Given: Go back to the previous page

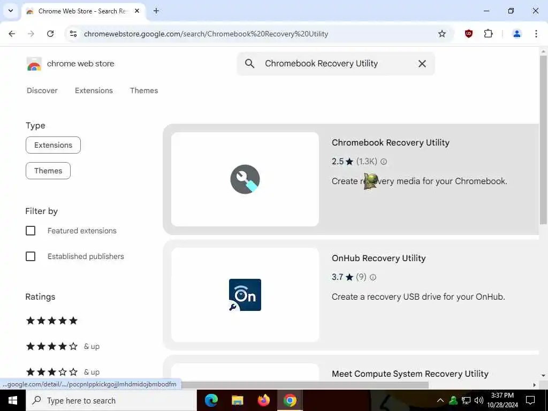Looking at the screenshot, I should coord(12,34).
